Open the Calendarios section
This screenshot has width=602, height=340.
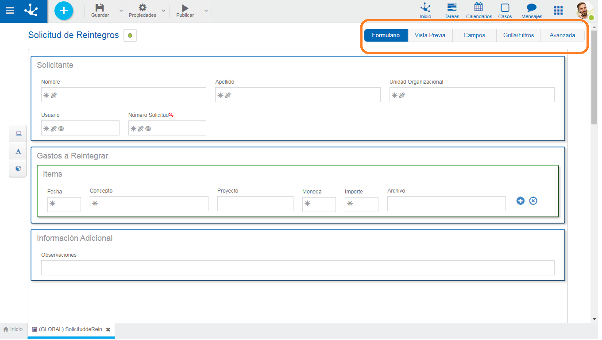[479, 11]
